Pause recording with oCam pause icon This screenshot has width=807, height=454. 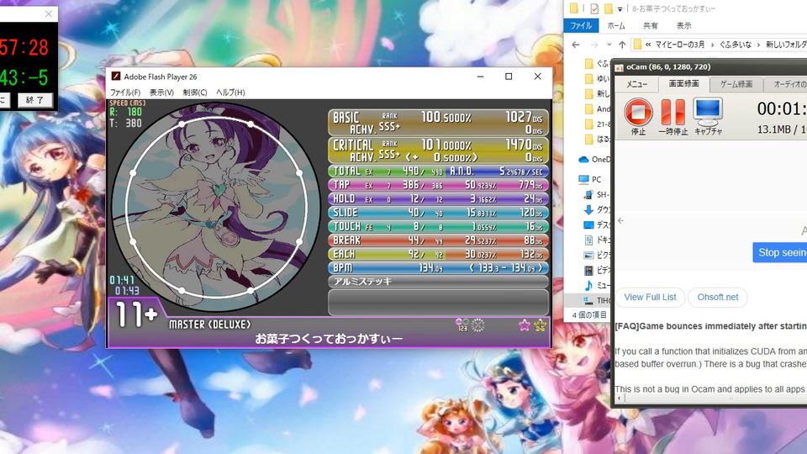point(673,112)
